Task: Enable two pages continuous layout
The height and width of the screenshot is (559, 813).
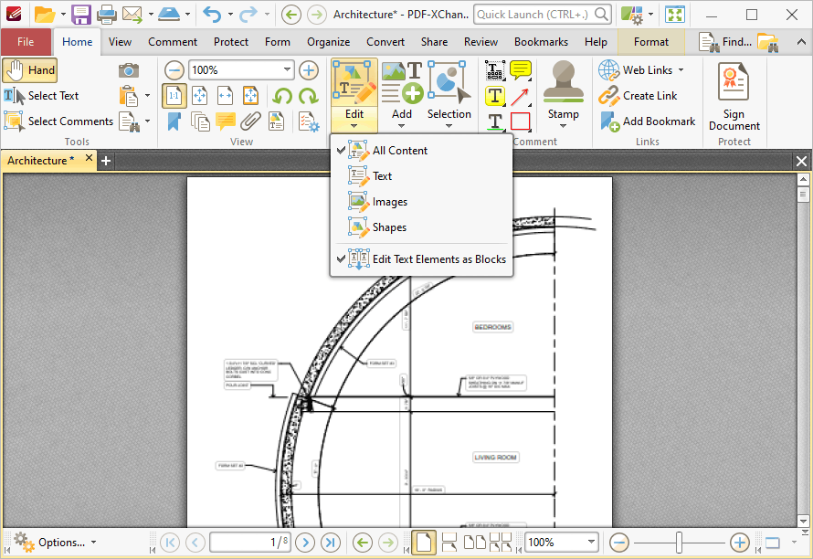Action: pos(501,543)
